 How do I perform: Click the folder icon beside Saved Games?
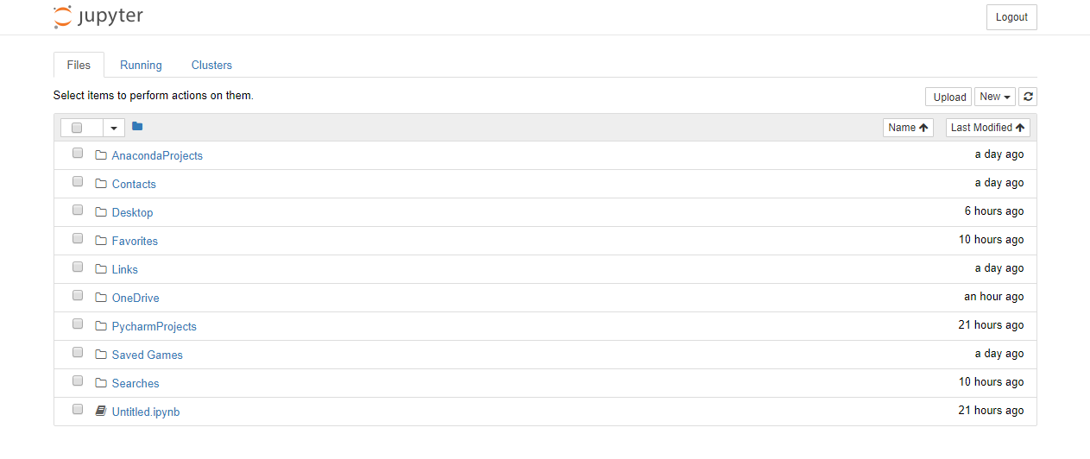coord(101,355)
